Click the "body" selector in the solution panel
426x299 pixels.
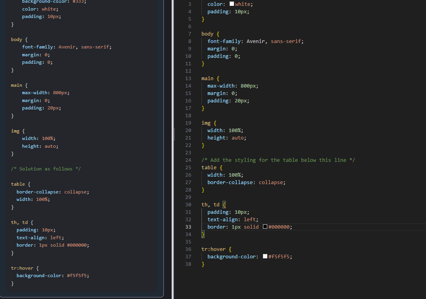point(16,39)
